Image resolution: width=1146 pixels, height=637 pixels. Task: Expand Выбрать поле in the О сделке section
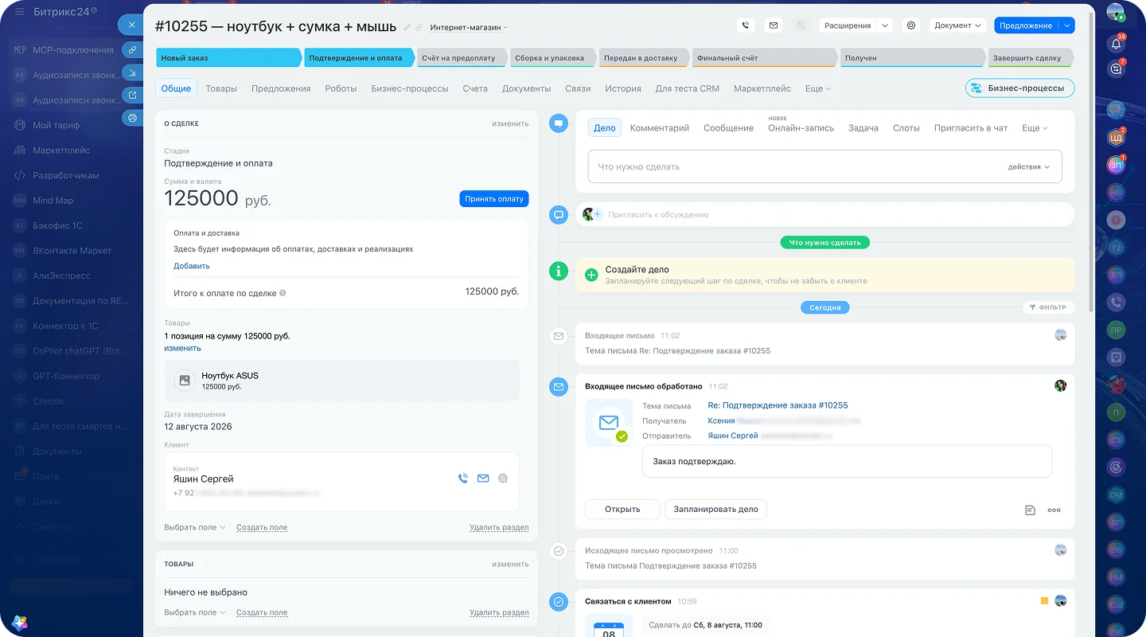click(x=195, y=527)
